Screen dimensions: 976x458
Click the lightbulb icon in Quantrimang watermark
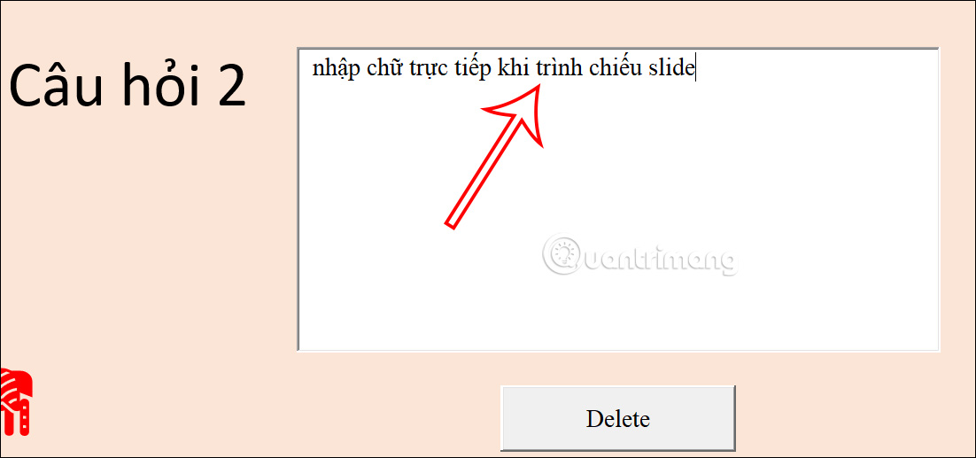coord(562,254)
